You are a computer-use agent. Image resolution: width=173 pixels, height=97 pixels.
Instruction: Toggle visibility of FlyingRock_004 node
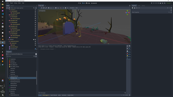point(35,32)
